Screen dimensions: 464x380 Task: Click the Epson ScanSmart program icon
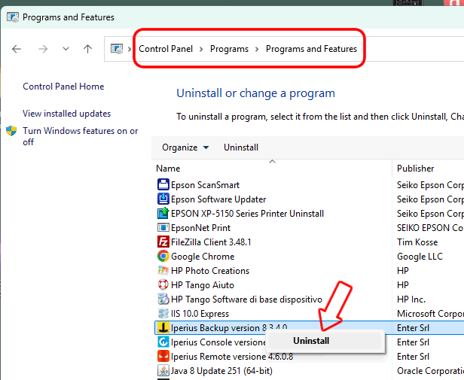click(163, 185)
